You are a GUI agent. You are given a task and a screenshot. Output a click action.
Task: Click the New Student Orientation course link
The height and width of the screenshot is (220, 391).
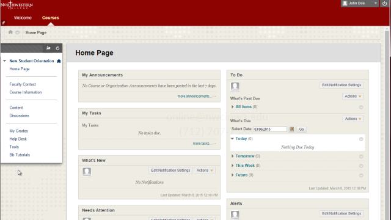(32, 61)
